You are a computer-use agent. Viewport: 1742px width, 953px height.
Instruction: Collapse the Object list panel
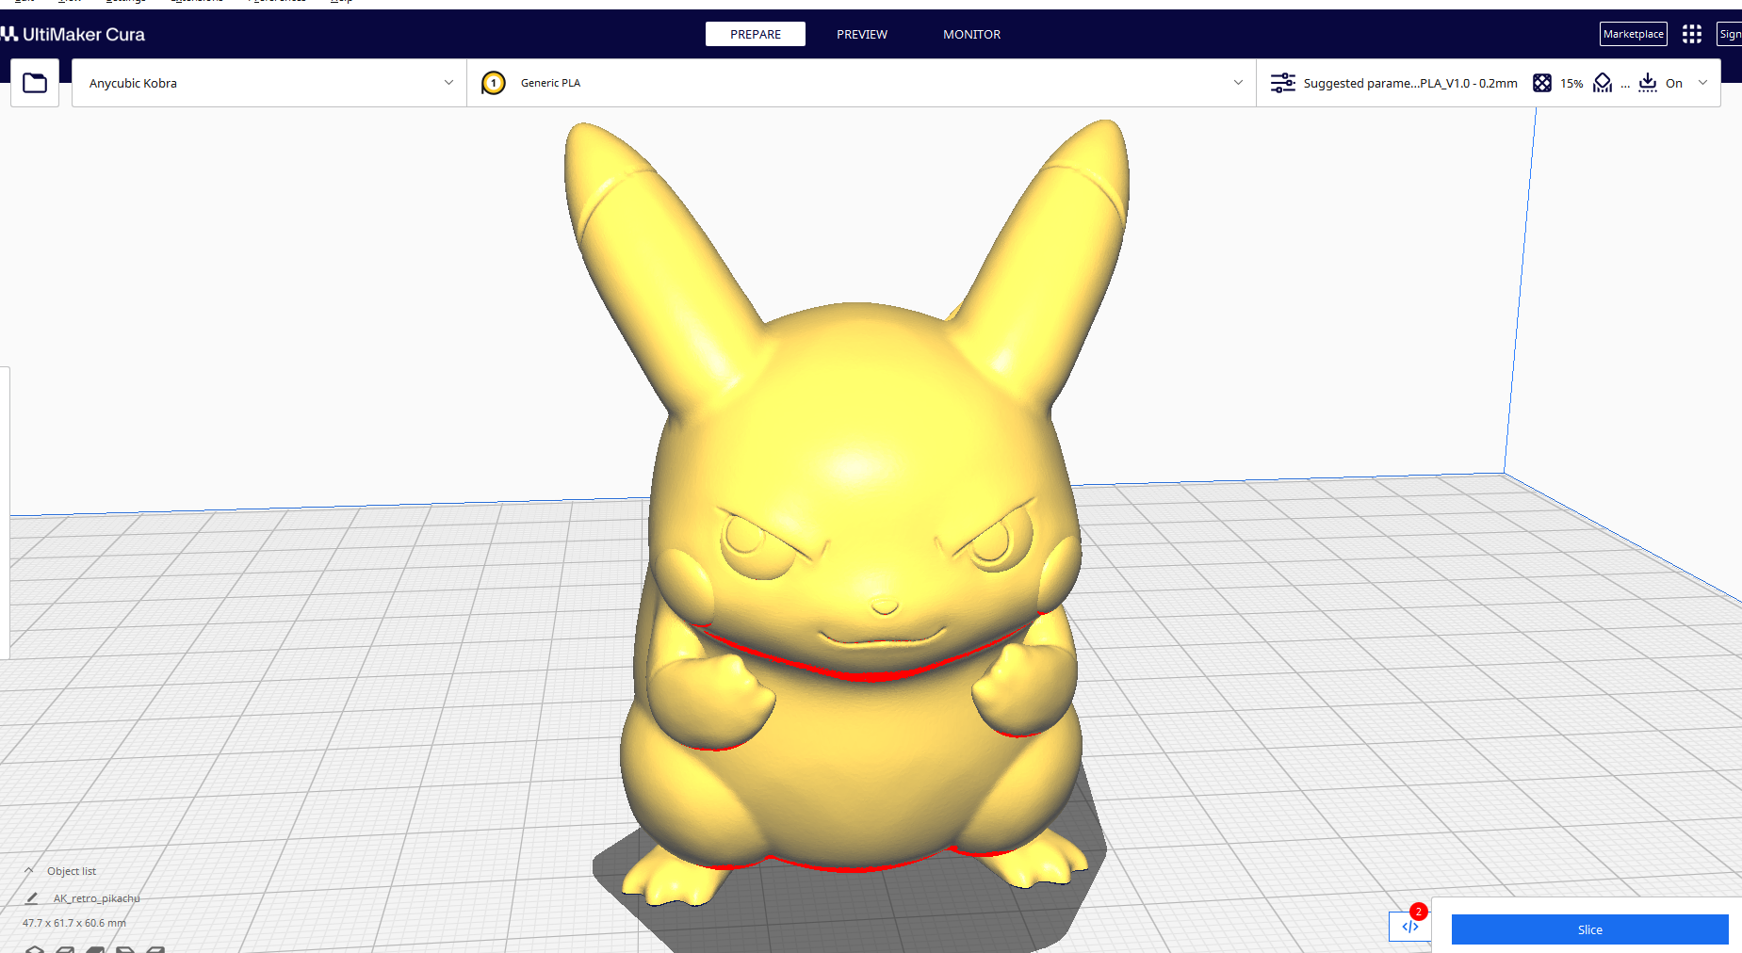29,871
